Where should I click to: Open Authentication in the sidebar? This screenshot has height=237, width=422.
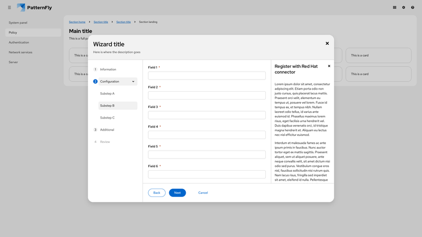[19, 43]
